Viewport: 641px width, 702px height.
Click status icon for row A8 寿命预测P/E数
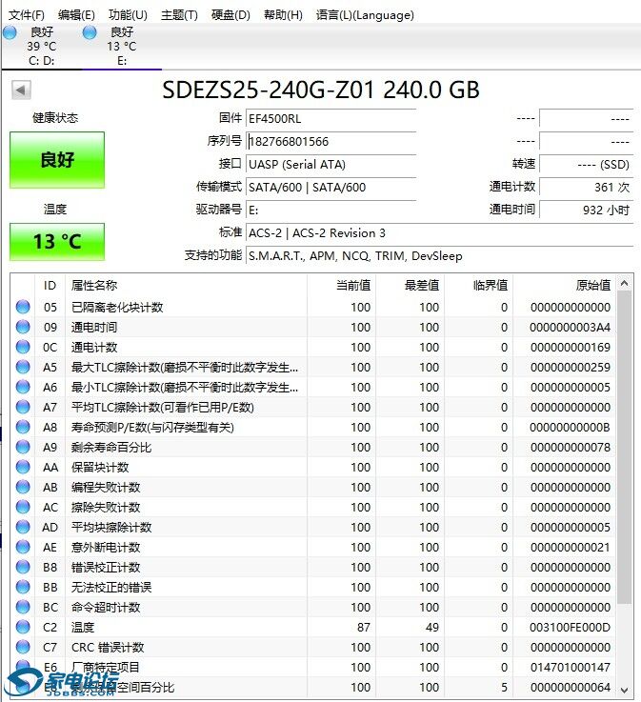pyautogui.click(x=23, y=427)
